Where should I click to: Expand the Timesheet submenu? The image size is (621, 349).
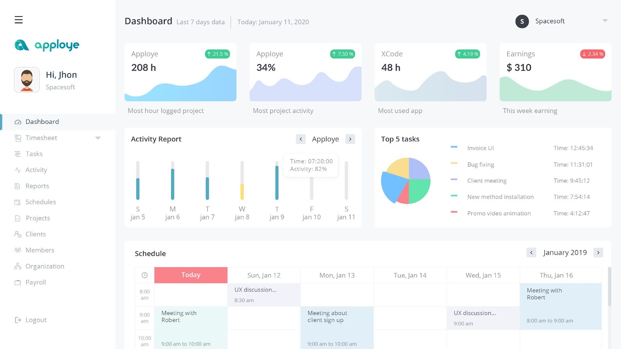tap(98, 138)
